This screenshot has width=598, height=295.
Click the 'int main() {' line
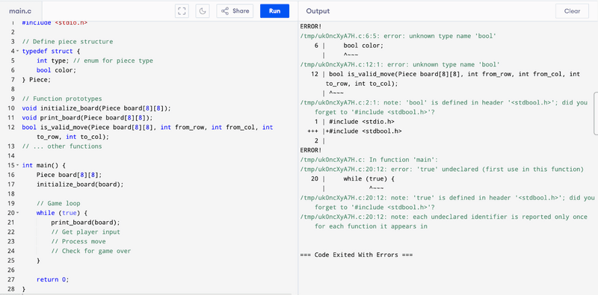(44, 165)
